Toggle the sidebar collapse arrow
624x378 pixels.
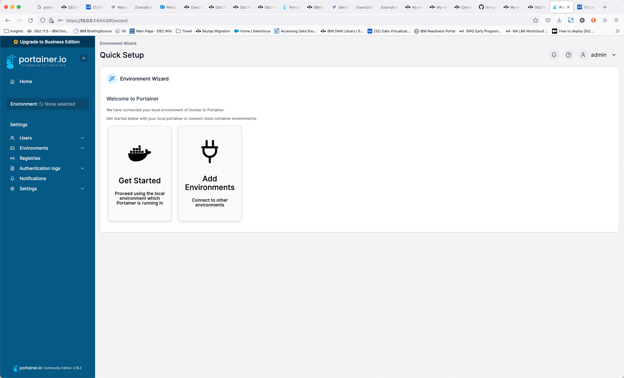[x=84, y=58]
